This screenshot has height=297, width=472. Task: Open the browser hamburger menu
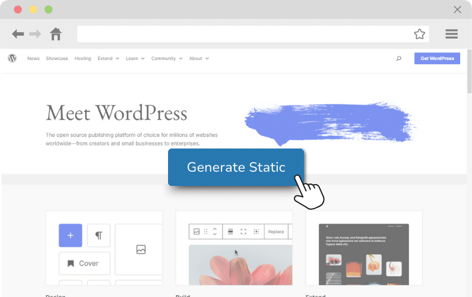point(452,34)
